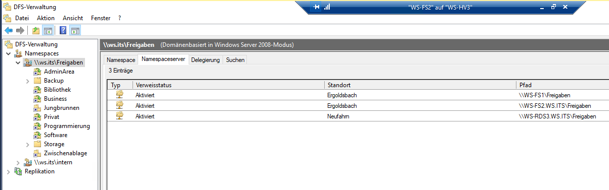Click the \\ws.its\Freigaben details pane header
Viewport: 609px width, 190px height.
[354, 44]
